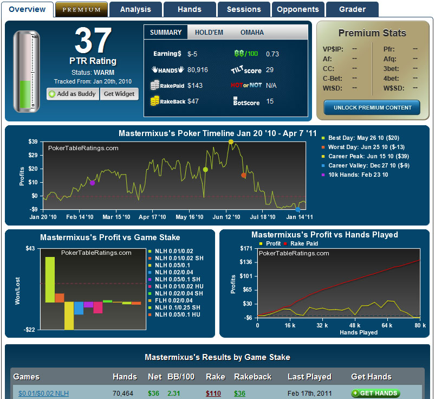Click the green Best Day timeline marker
The image size is (435, 399).
click(x=205, y=170)
